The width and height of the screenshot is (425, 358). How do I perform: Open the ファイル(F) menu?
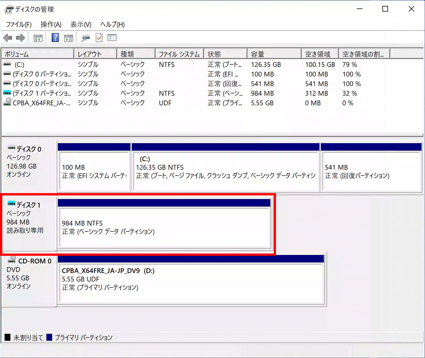19,25
